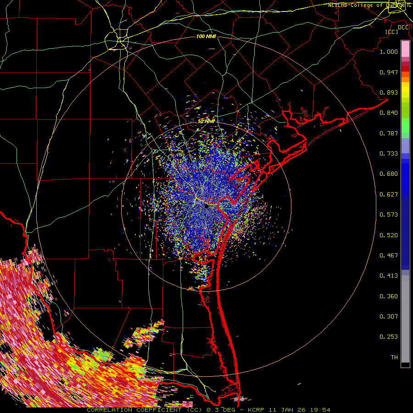Select the 0.627 scale value

click(389, 195)
